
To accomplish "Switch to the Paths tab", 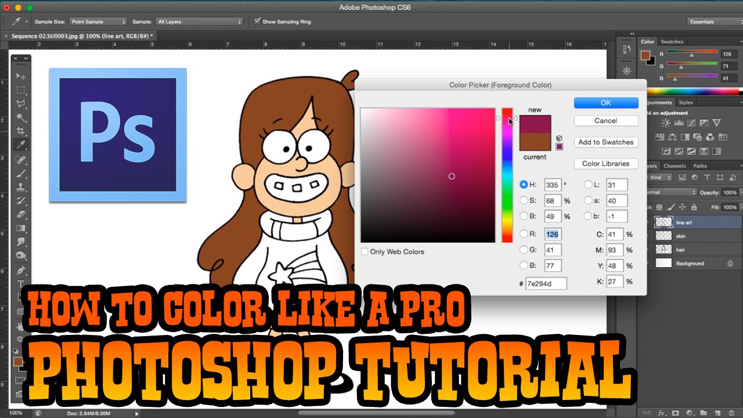I will coord(700,166).
